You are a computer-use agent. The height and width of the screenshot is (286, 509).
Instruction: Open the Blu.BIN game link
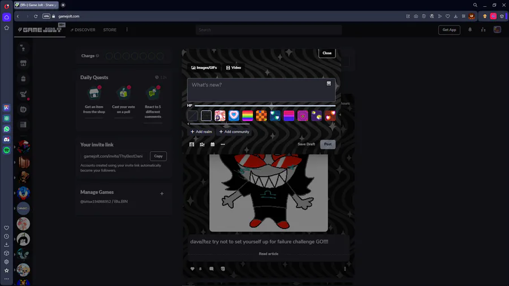coord(104,201)
